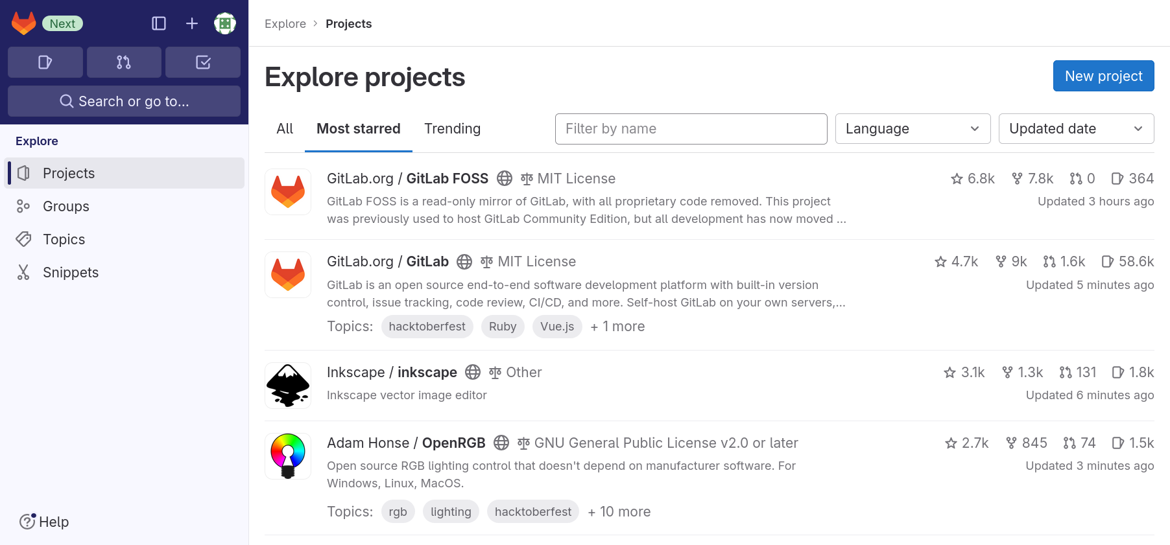Switch to the Trending tab

pos(452,128)
